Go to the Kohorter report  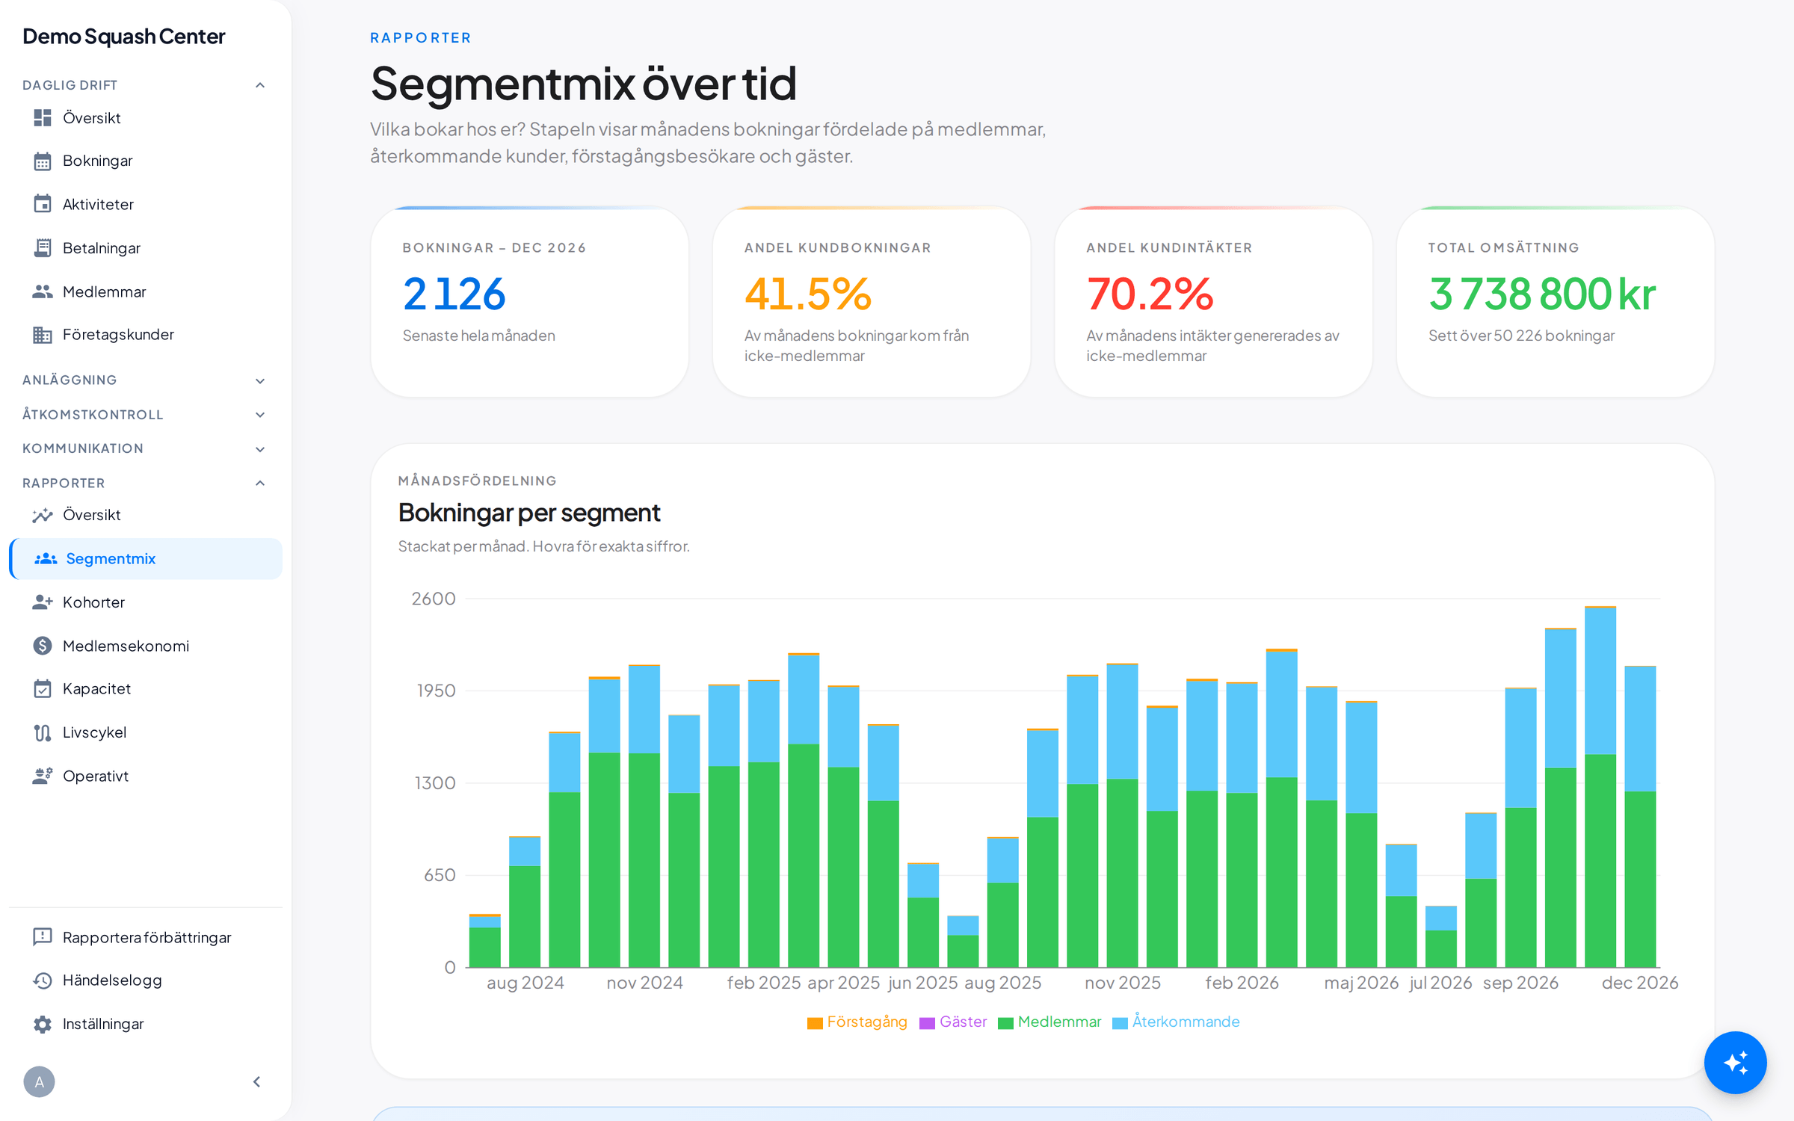pos(146,602)
